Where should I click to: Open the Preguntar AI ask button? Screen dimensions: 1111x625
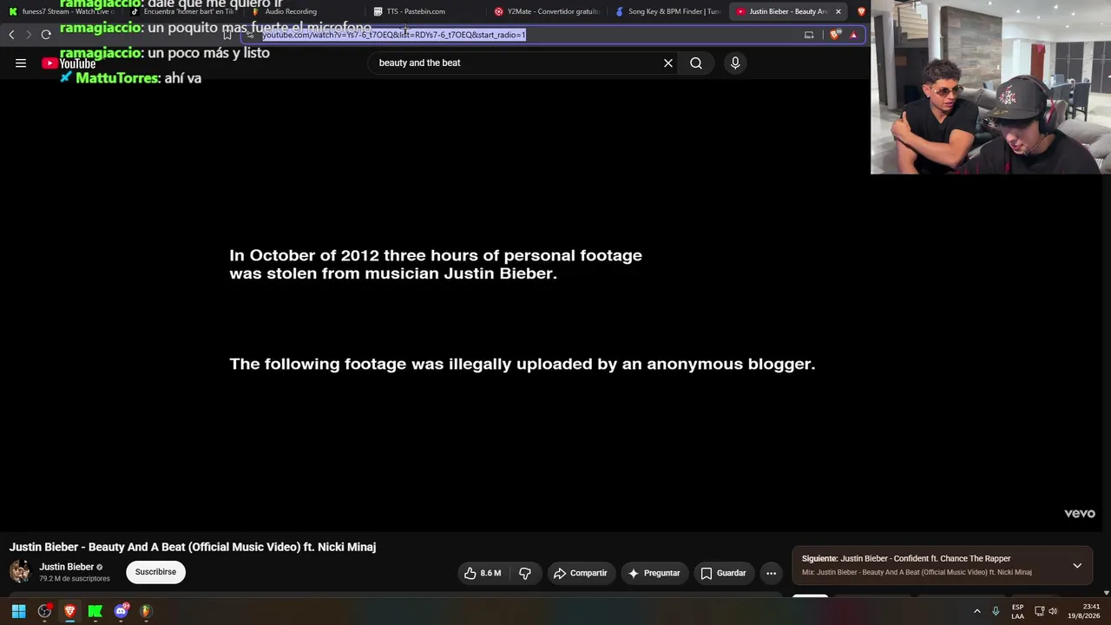point(654,573)
